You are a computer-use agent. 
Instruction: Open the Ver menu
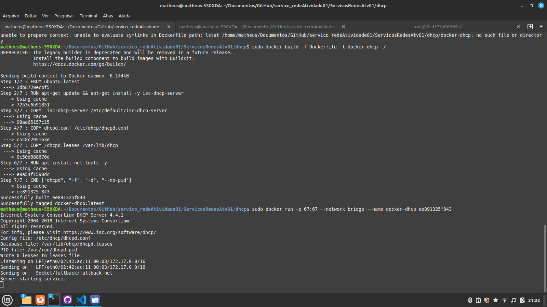(45, 16)
